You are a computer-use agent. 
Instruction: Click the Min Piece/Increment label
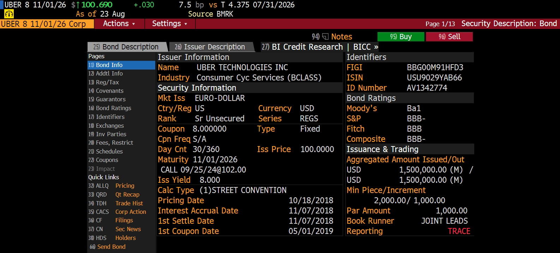(386, 190)
